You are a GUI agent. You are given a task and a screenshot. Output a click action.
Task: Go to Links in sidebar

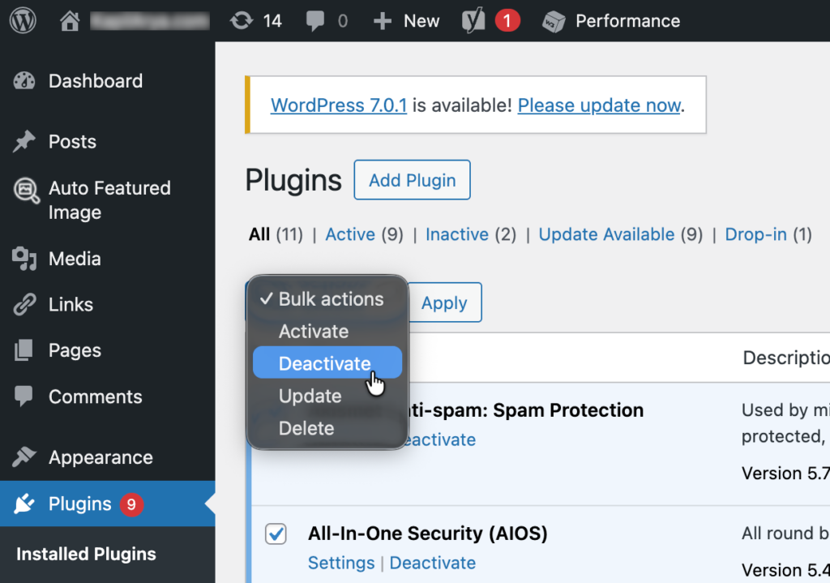(x=71, y=304)
